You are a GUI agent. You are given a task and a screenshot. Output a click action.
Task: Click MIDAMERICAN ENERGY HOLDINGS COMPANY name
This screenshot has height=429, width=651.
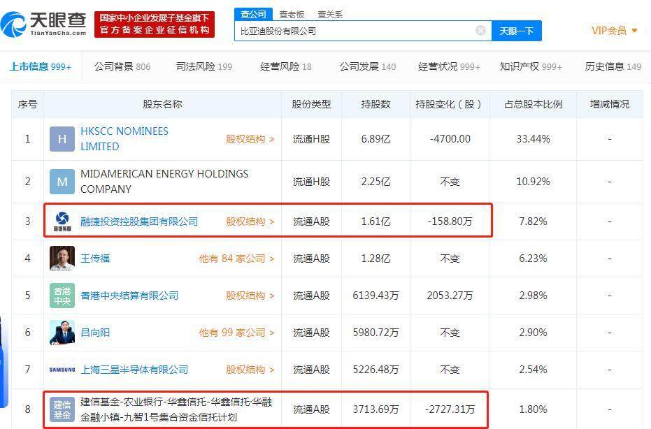pos(164,181)
